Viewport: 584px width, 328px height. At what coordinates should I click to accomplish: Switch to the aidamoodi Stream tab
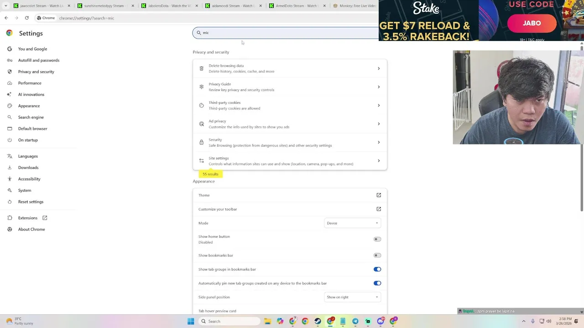[x=233, y=6]
